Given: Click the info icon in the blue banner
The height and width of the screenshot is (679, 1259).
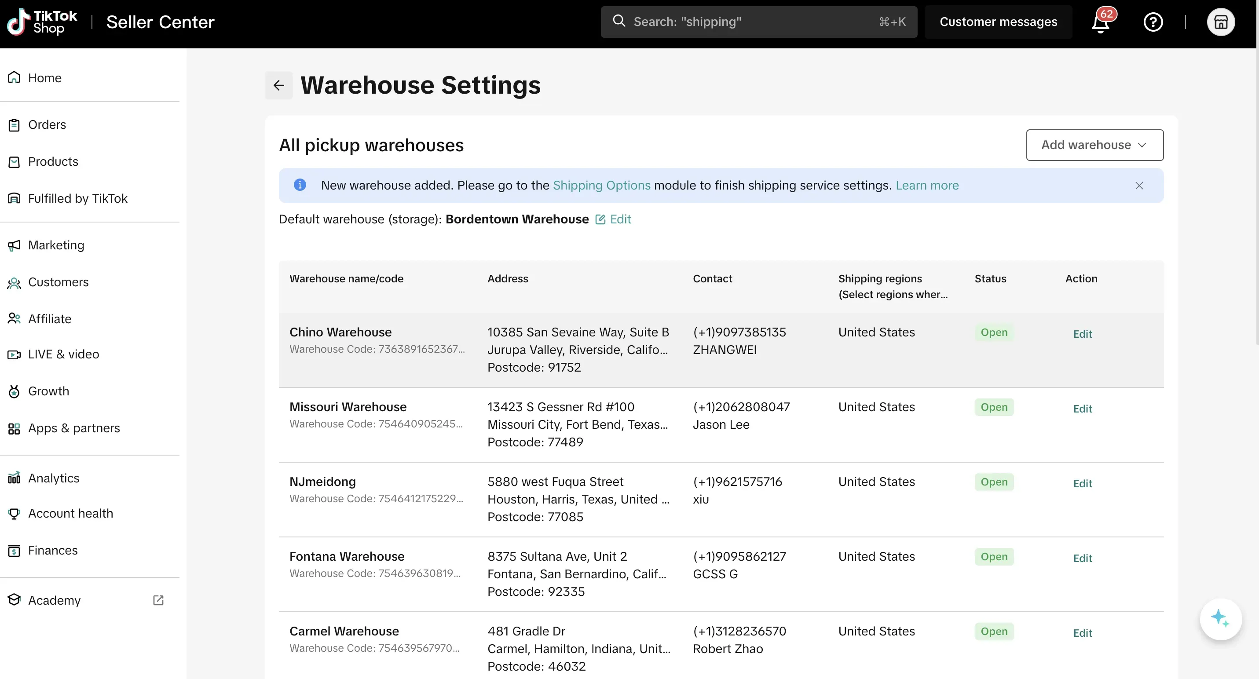Looking at the screenshot, I should pyautogui.click(x=300, y=185).
